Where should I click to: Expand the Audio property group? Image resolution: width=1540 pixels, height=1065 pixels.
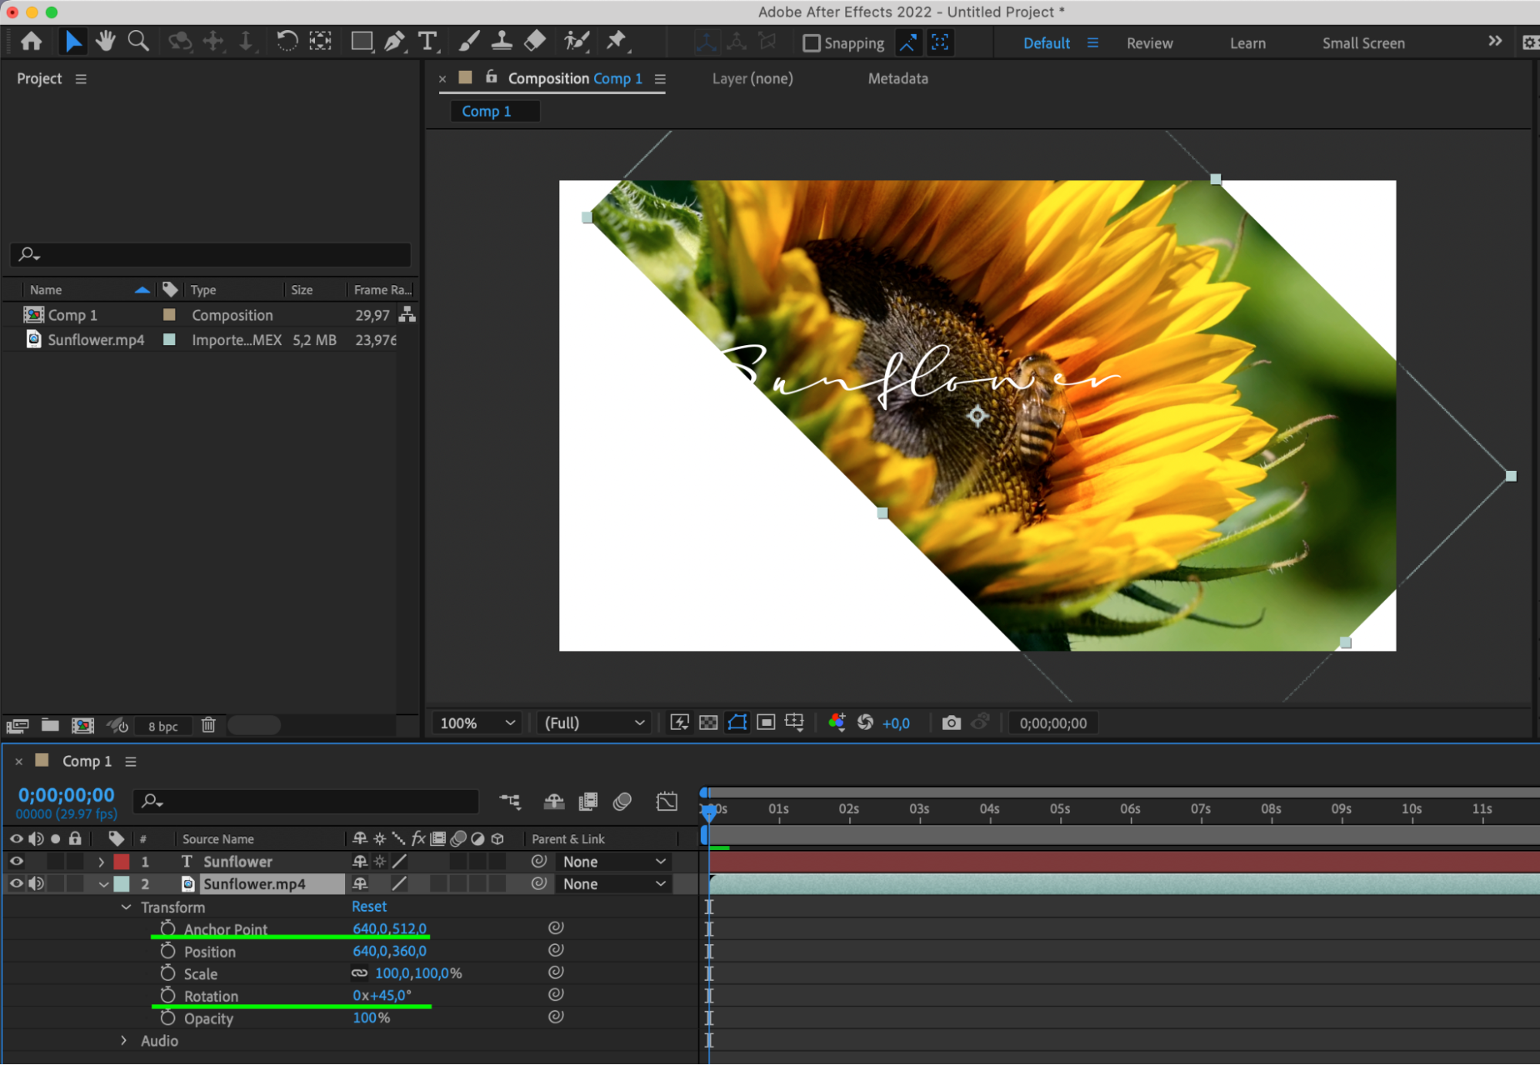point(124,1040)
